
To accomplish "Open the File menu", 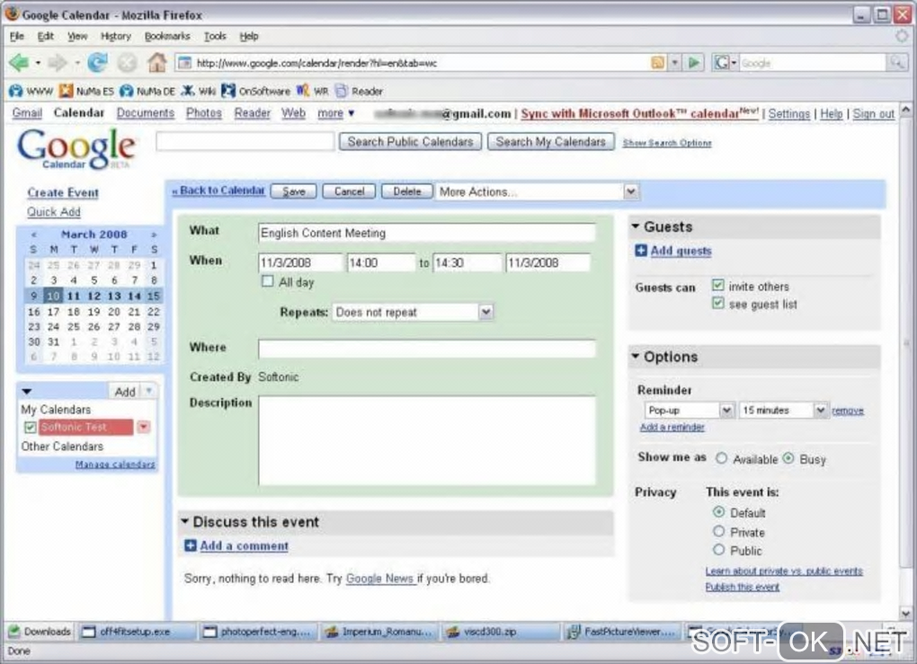I will [17, 36].
